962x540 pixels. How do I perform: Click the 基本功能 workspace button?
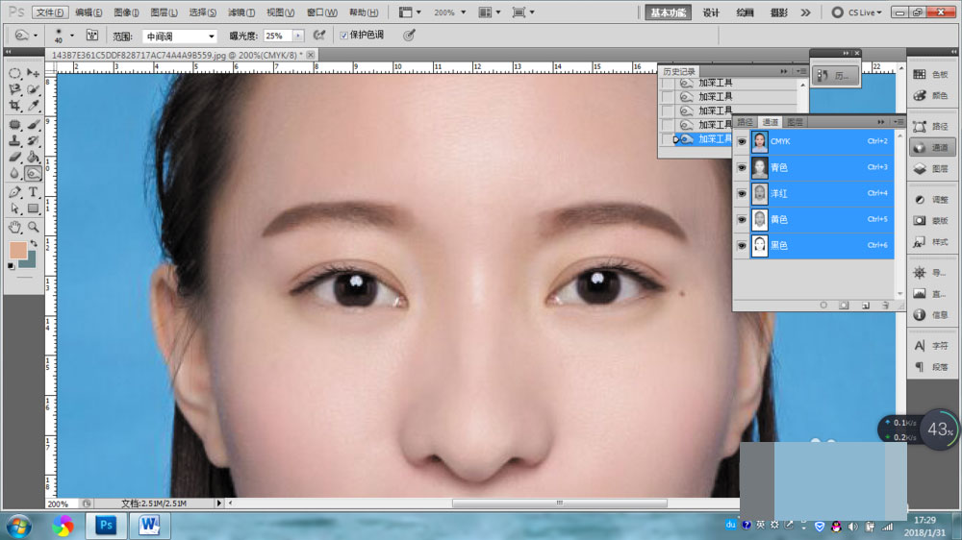tap(669, 12)
